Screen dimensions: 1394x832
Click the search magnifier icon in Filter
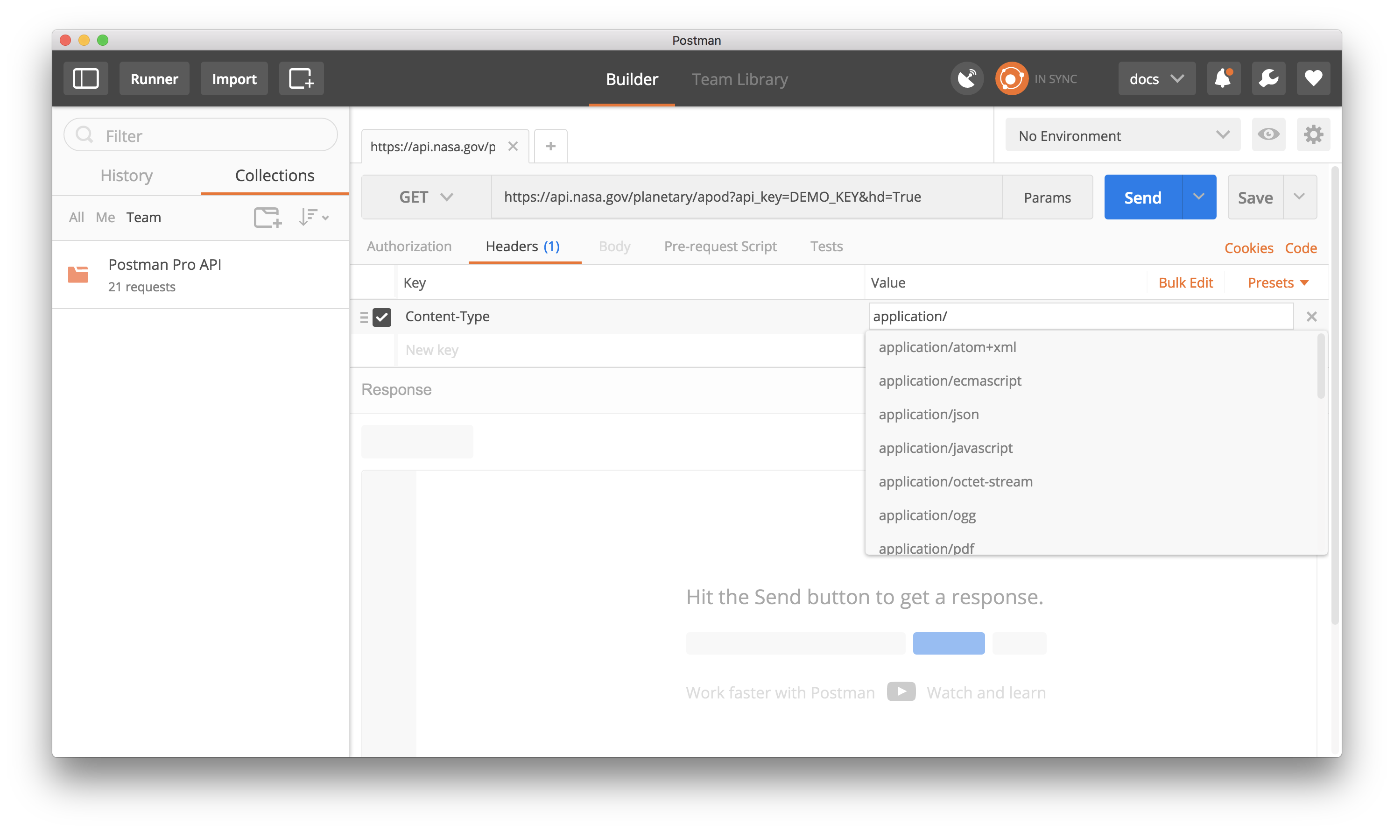tap(84, 135)
